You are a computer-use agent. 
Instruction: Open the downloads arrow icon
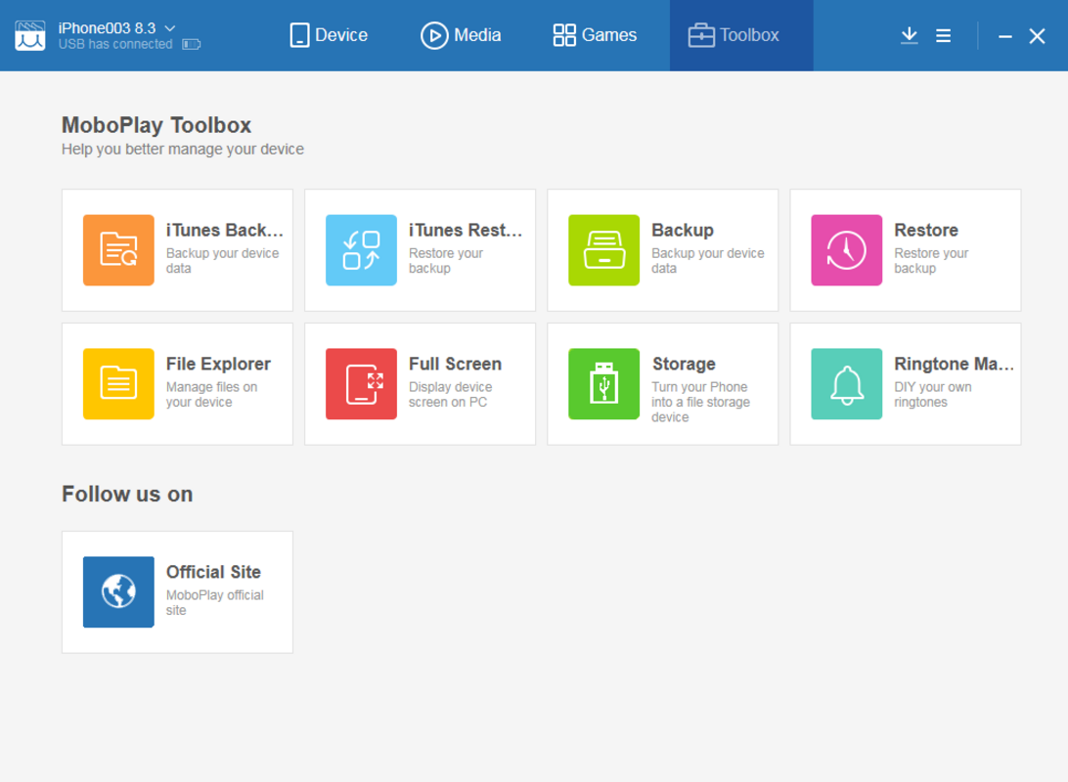tap(909, 35)
